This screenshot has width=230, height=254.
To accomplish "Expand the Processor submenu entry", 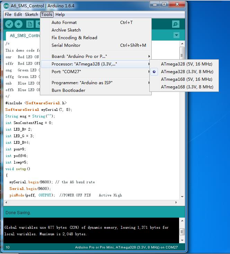I will (96, 64).
